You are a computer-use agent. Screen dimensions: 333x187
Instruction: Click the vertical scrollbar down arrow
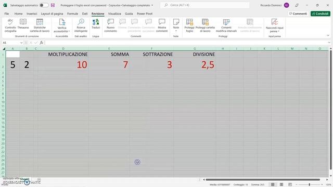pyautogui.click(x=331, y=176)
